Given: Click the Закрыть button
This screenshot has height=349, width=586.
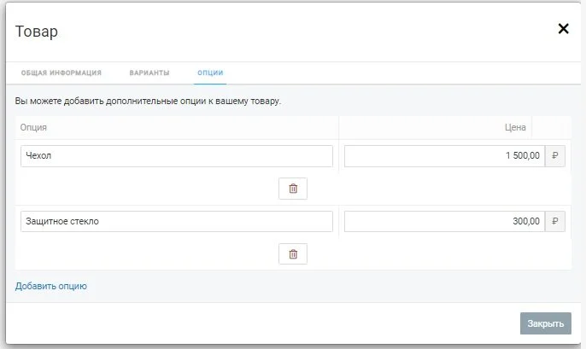Looking at the screenshot, I should [x=546, y=323].
